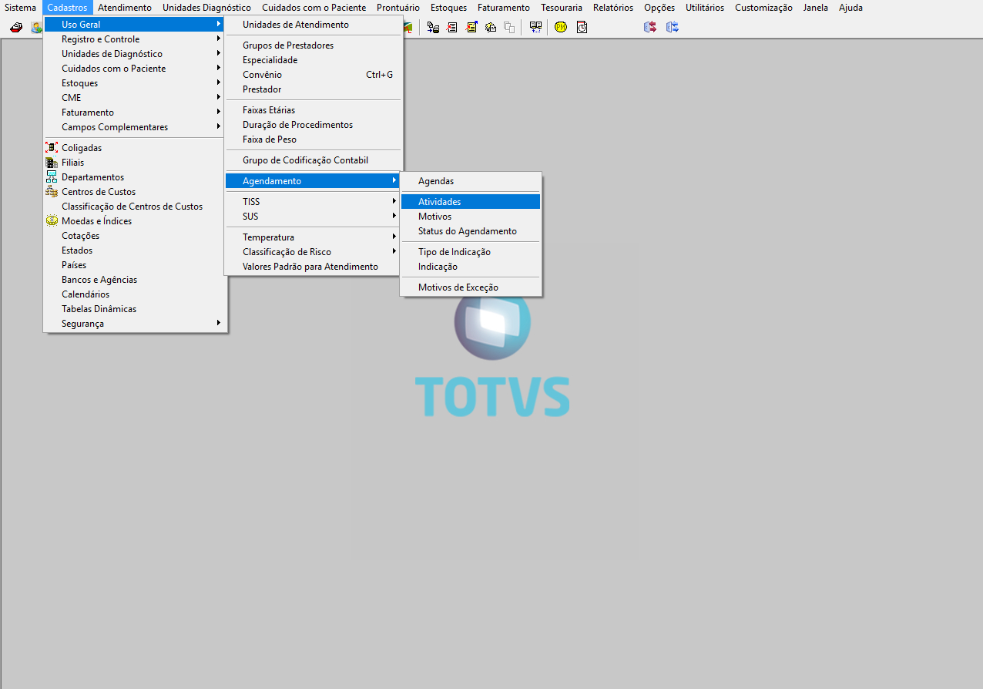Select Bancos e Agências

[x=135, y=280]
